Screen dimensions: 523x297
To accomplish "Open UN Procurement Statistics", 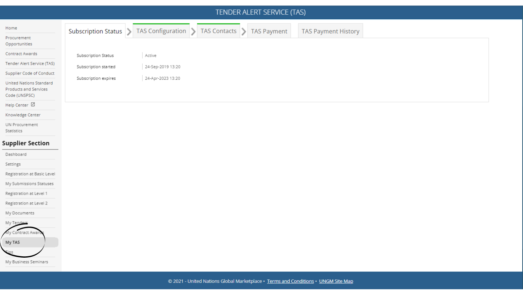I will (x=22, y=128).
